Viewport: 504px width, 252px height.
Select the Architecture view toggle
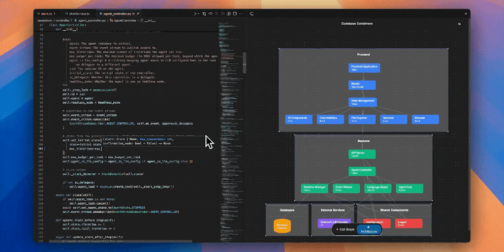[369, 230]
